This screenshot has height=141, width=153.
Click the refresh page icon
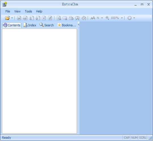coord(50,18)
